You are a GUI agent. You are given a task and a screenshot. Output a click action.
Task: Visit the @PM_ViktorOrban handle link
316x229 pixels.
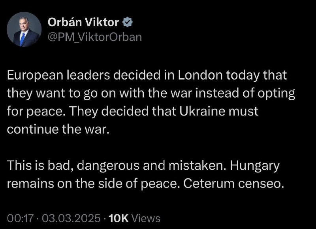point(95,37)
